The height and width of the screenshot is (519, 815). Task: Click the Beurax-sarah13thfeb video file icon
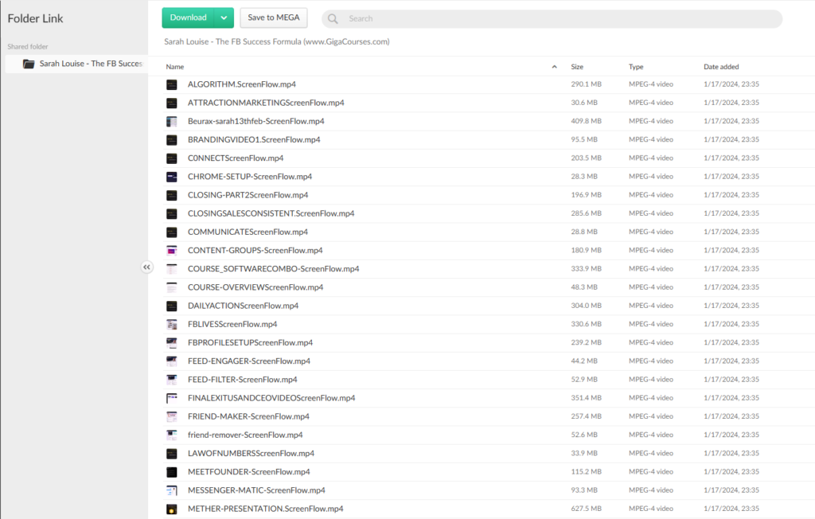point(171,121)
